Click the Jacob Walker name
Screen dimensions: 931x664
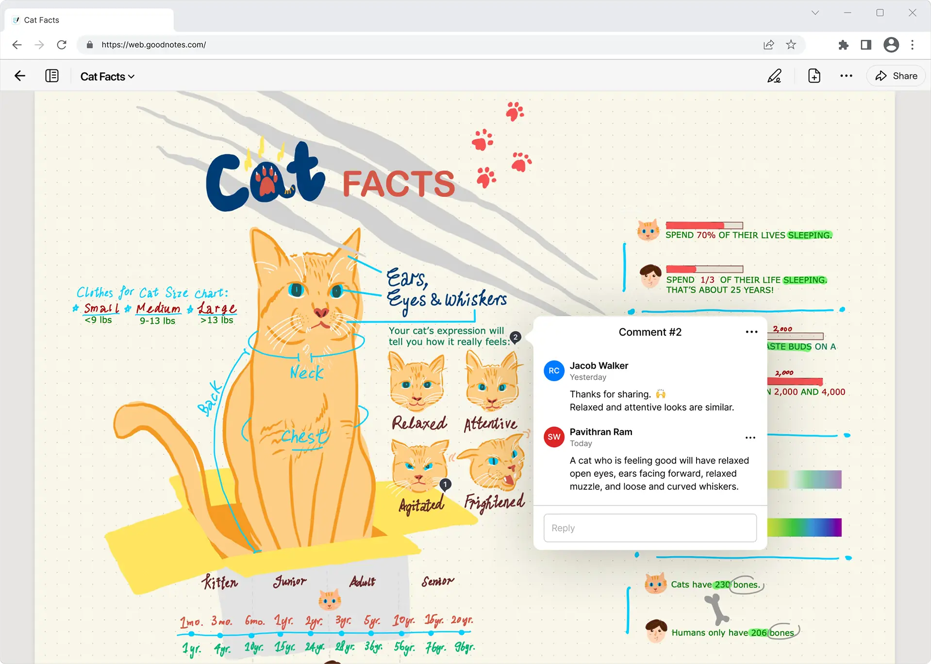pos(599,366)
